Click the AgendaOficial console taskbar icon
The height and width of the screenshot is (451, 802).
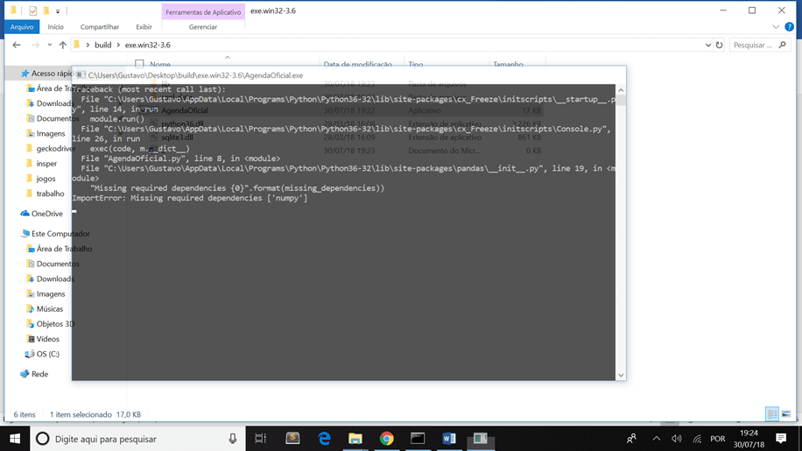481,439
